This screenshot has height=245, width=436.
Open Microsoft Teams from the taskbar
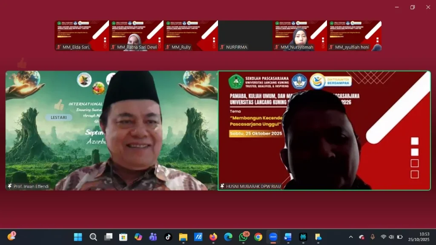click(153, 237)
